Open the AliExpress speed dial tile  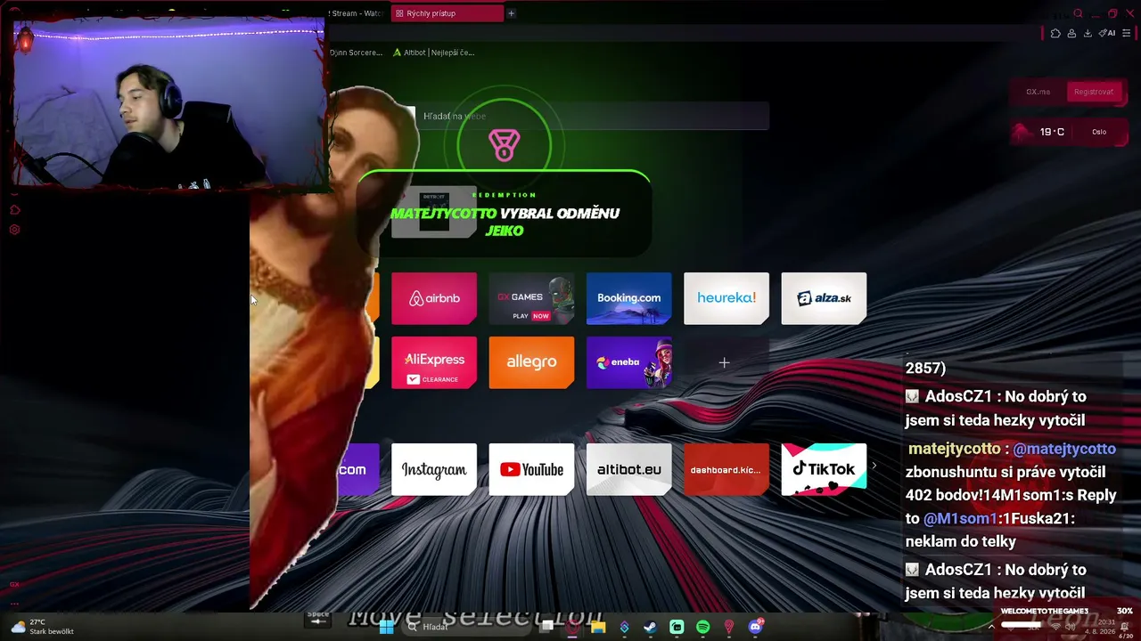click(x=434, y=362)
